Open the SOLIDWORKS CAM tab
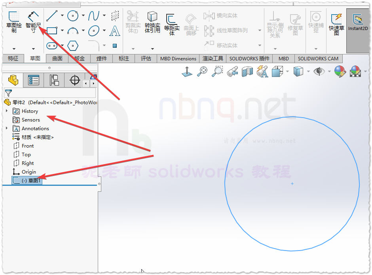 318,59
